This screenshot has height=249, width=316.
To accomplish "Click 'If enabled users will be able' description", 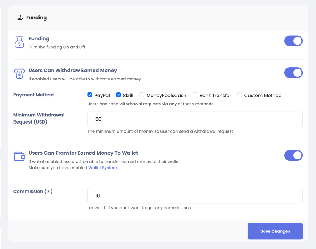I will tap(85, 79).
